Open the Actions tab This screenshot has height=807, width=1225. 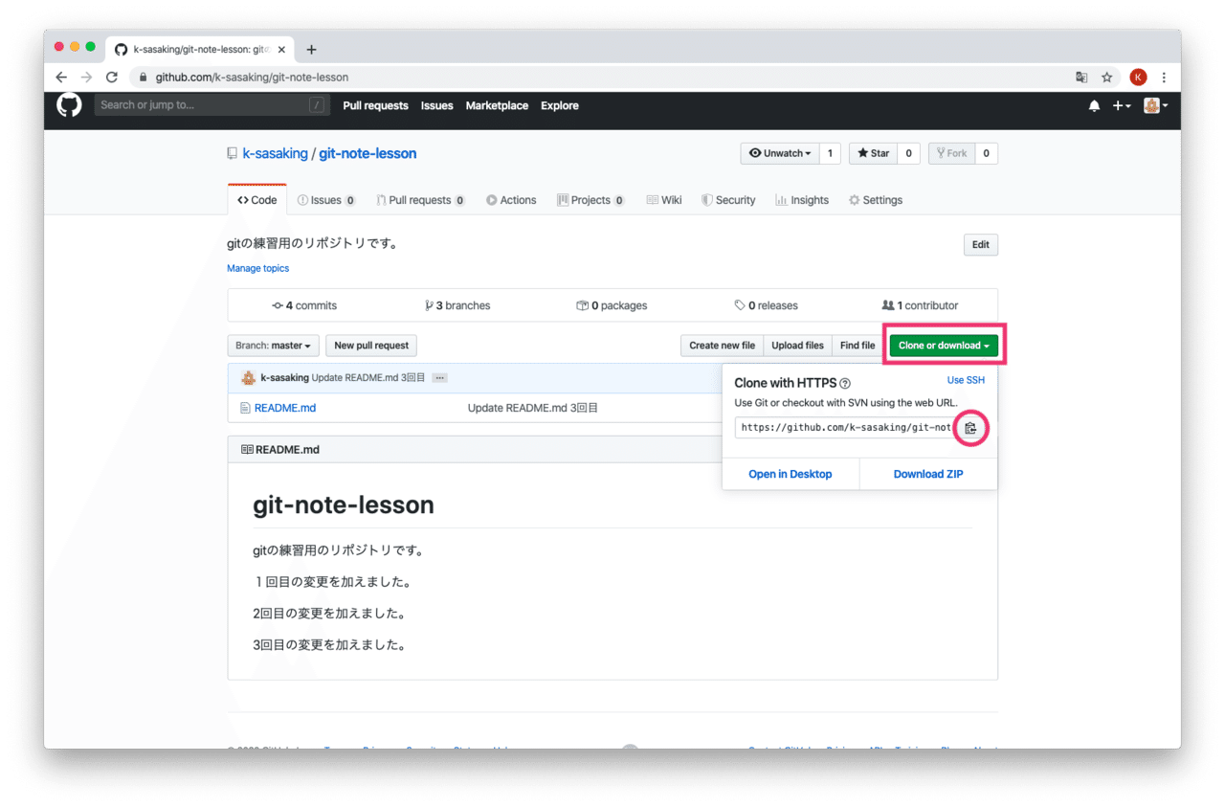pos(511,200)
